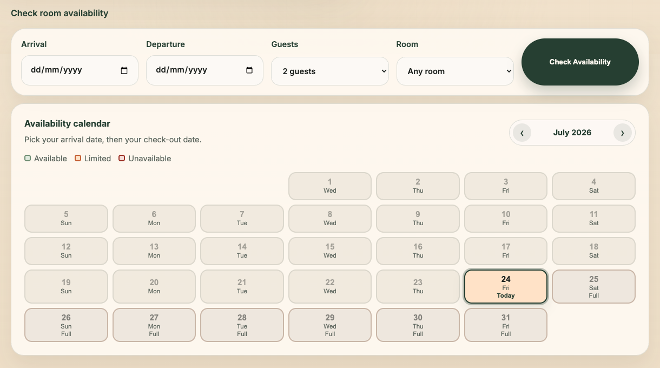Click the green Available legend swatch
This screenshot has width=660, height=368.
tap(28, 159)
